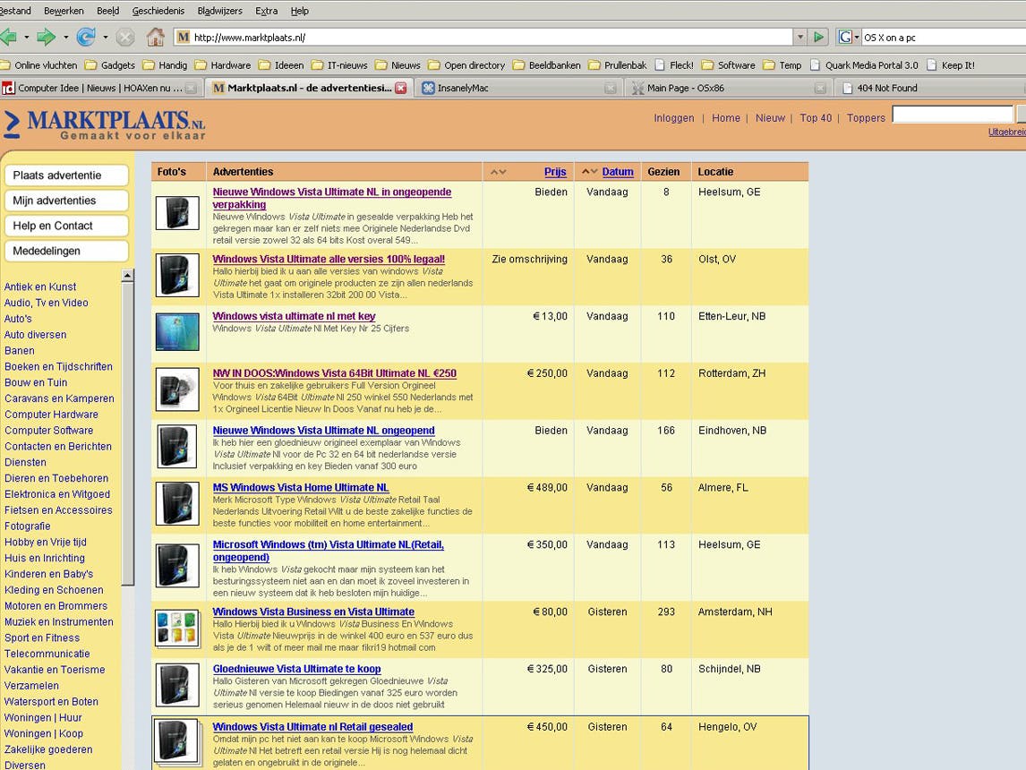Open the Back button history dropdown

25,37
